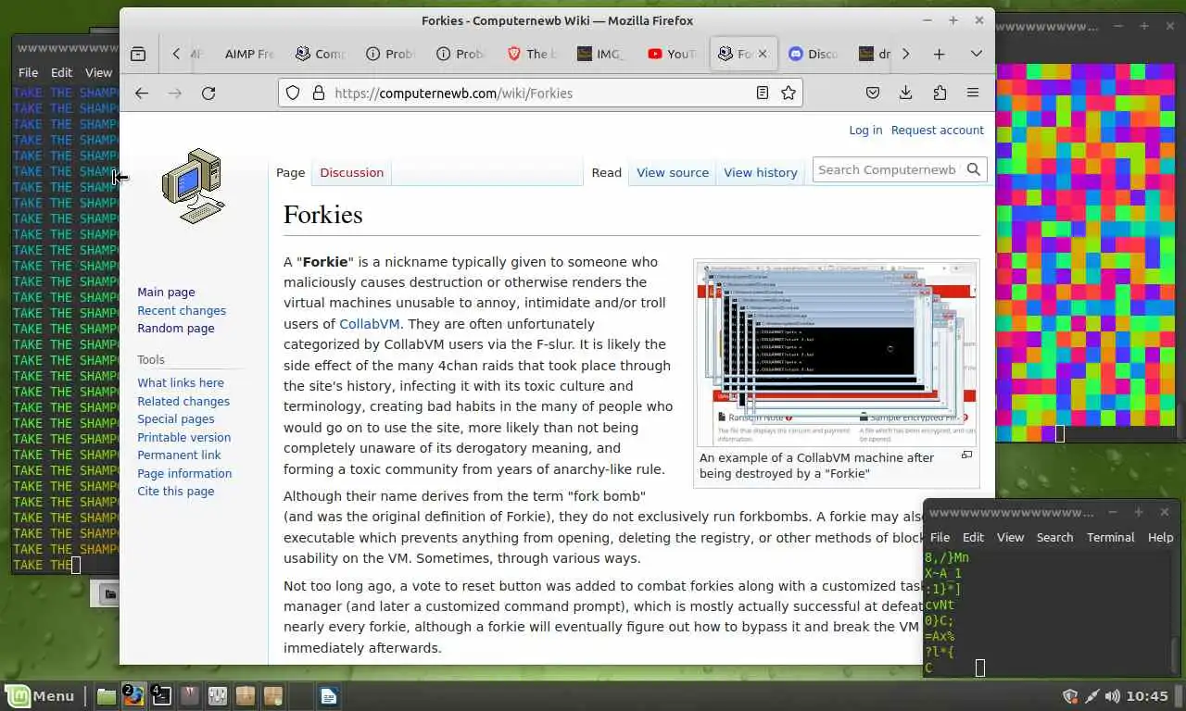Open volume control in system tray

coord(1111,696)
